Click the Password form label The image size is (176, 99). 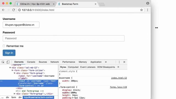coord(9,32)
